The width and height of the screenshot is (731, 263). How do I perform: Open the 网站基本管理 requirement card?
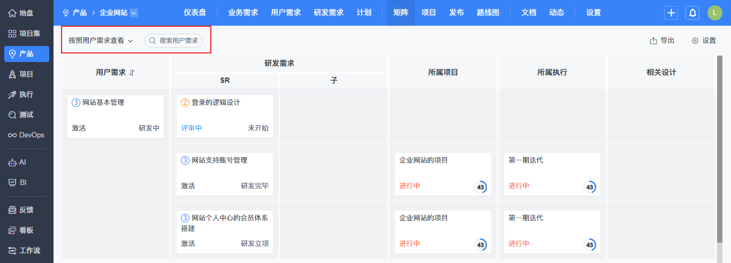116,117
